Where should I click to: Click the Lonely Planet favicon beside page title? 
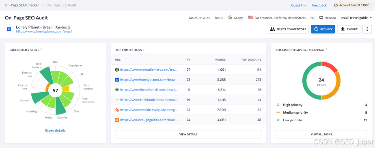pos(9,29)
